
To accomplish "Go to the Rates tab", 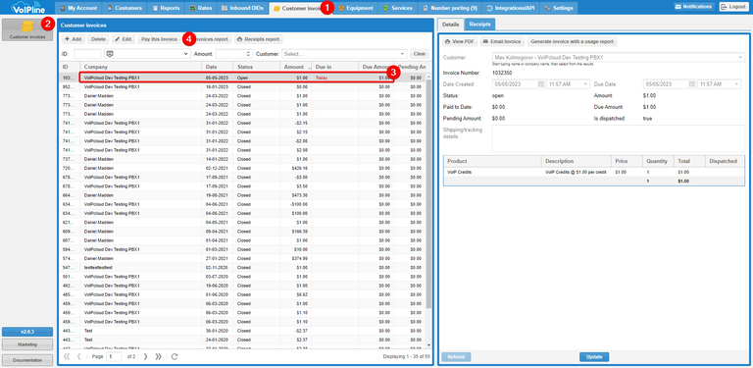I will [x=201, y=8].
